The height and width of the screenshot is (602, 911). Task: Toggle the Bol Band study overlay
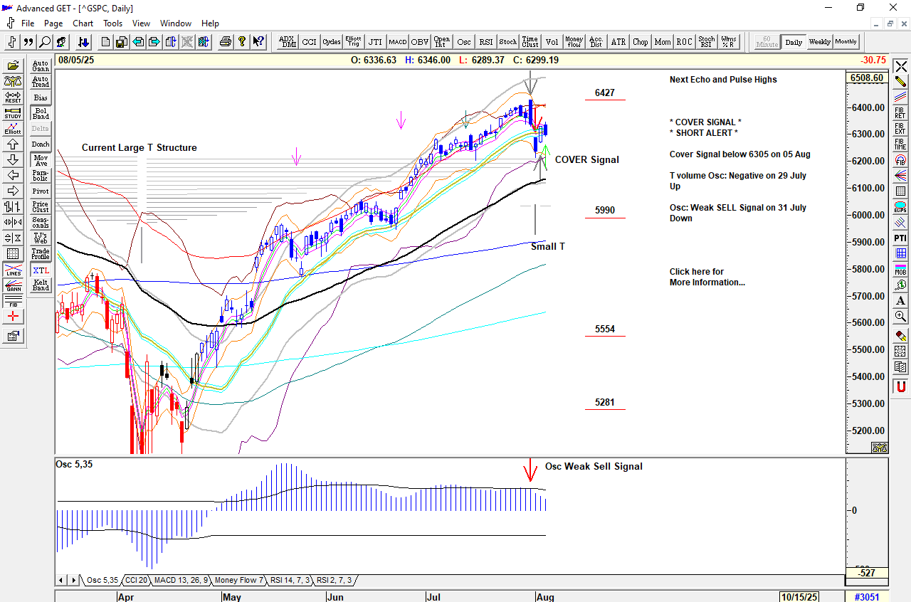click(41, 113)
